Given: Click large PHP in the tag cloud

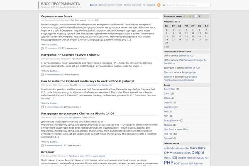Looking at the screenshot, I should [168, 163].
